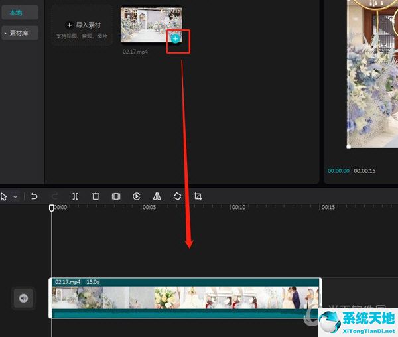Click the freeze frame tool icon
Screen dimensions: 398x337
coord(116,196)
